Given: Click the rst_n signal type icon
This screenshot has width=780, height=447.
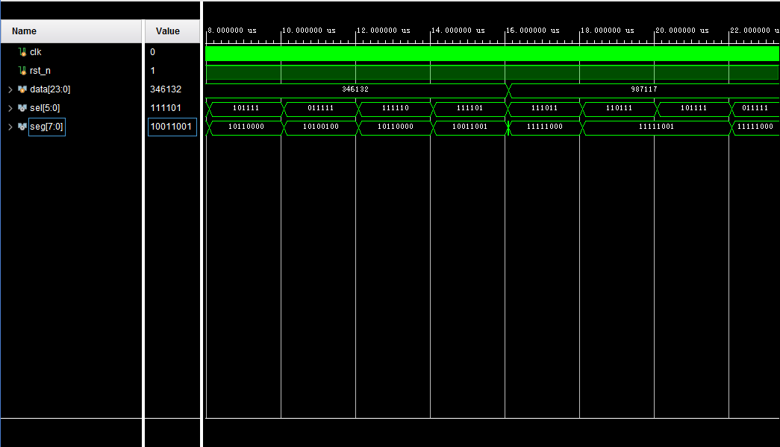Looking at the screenshot, I should coord(23,70).
